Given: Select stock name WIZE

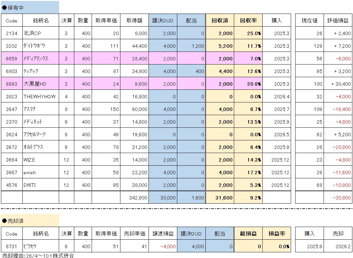Looking at the screenshot, I should pyautogui.click(x=29, y=160).
